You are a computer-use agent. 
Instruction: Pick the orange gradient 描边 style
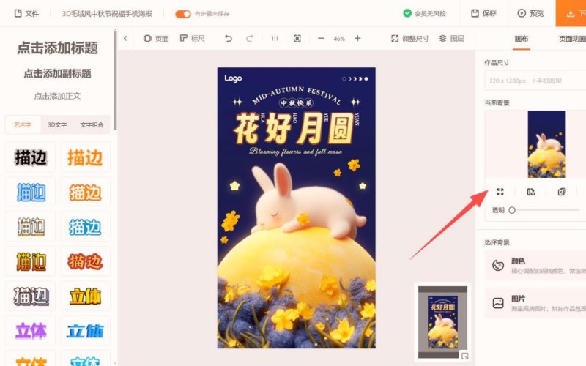(x=31, y=261)
